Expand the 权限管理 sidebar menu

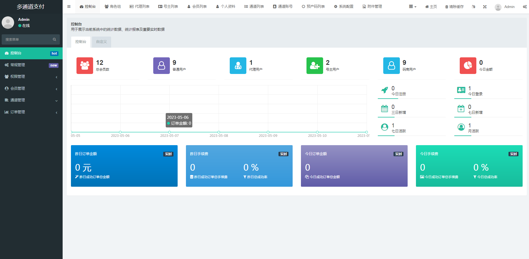31,77
